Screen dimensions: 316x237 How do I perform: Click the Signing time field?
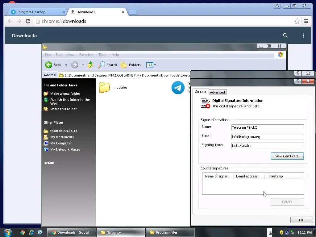(268, 146)
